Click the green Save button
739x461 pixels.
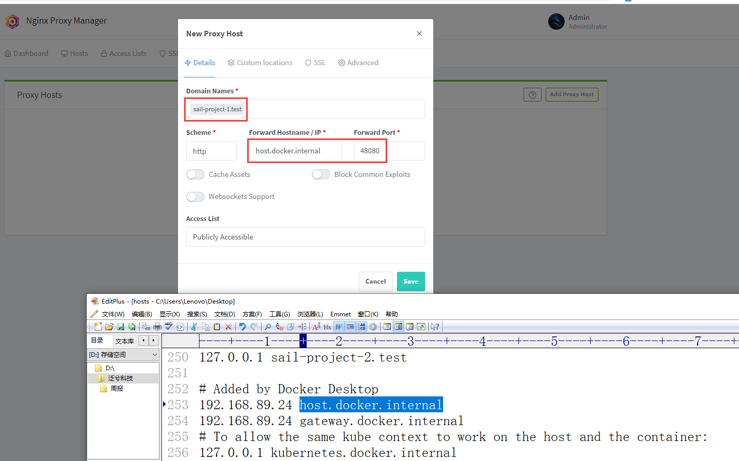(410, 282)
